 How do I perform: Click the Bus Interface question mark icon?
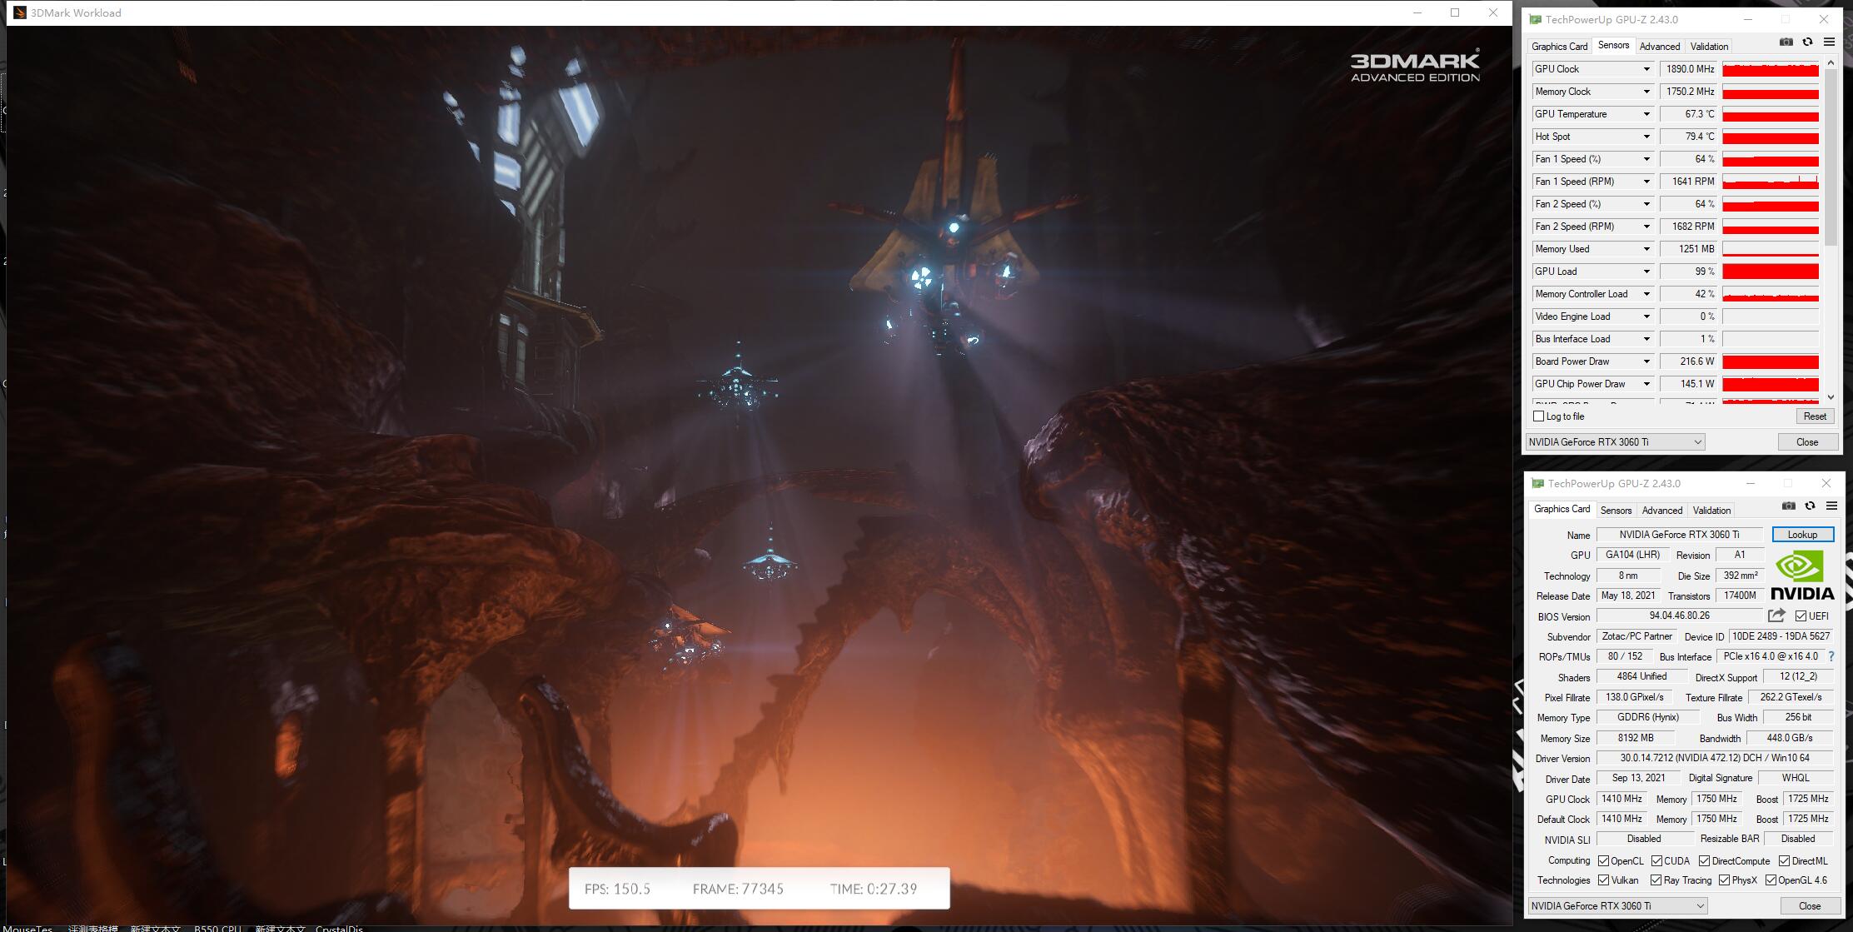click(x=1831, y=656)
